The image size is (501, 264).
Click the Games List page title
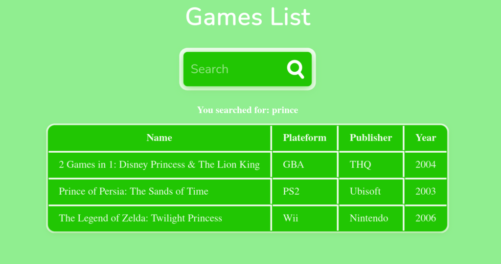coord(248,17)
